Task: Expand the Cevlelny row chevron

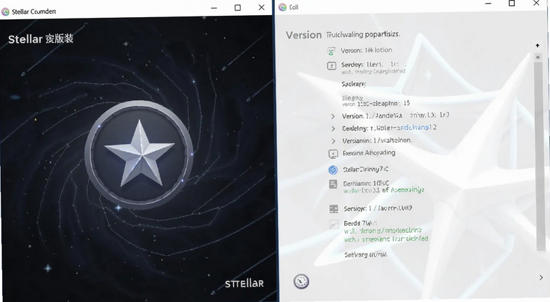Action: [x=333, y=128]
